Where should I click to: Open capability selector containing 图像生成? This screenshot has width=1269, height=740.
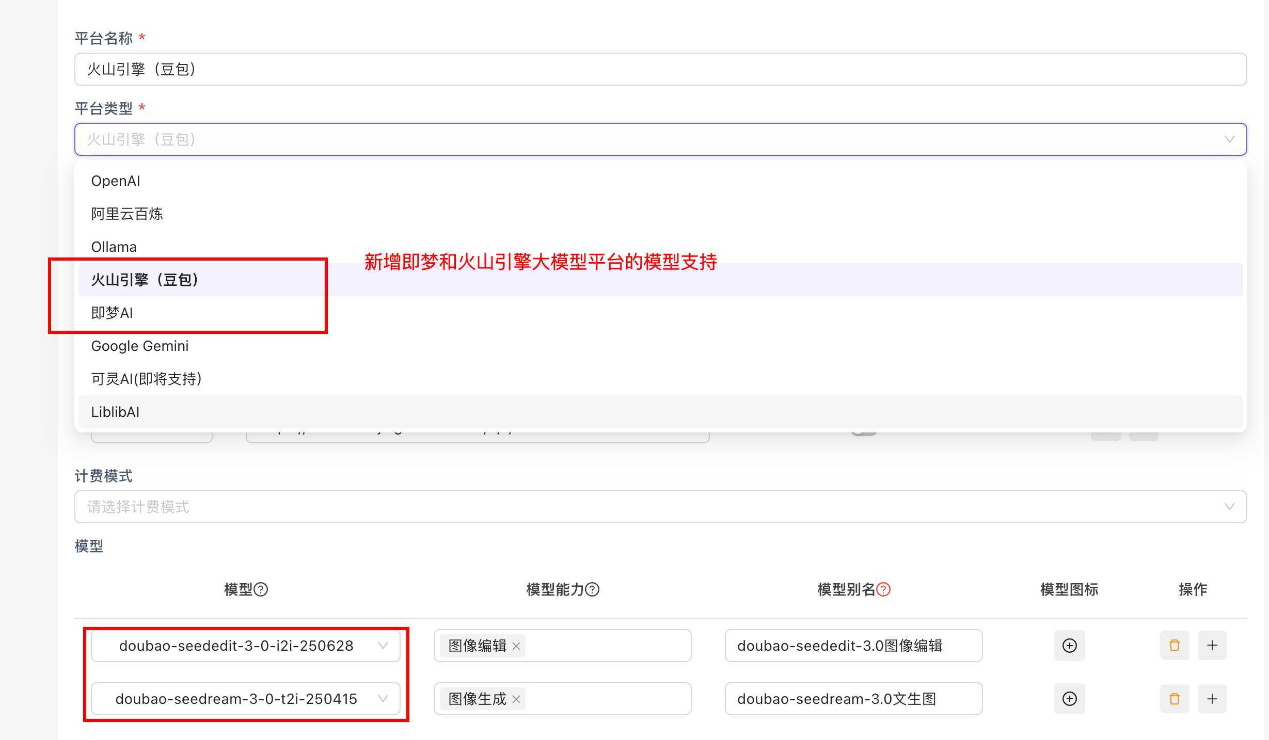(x=563, y=699)
